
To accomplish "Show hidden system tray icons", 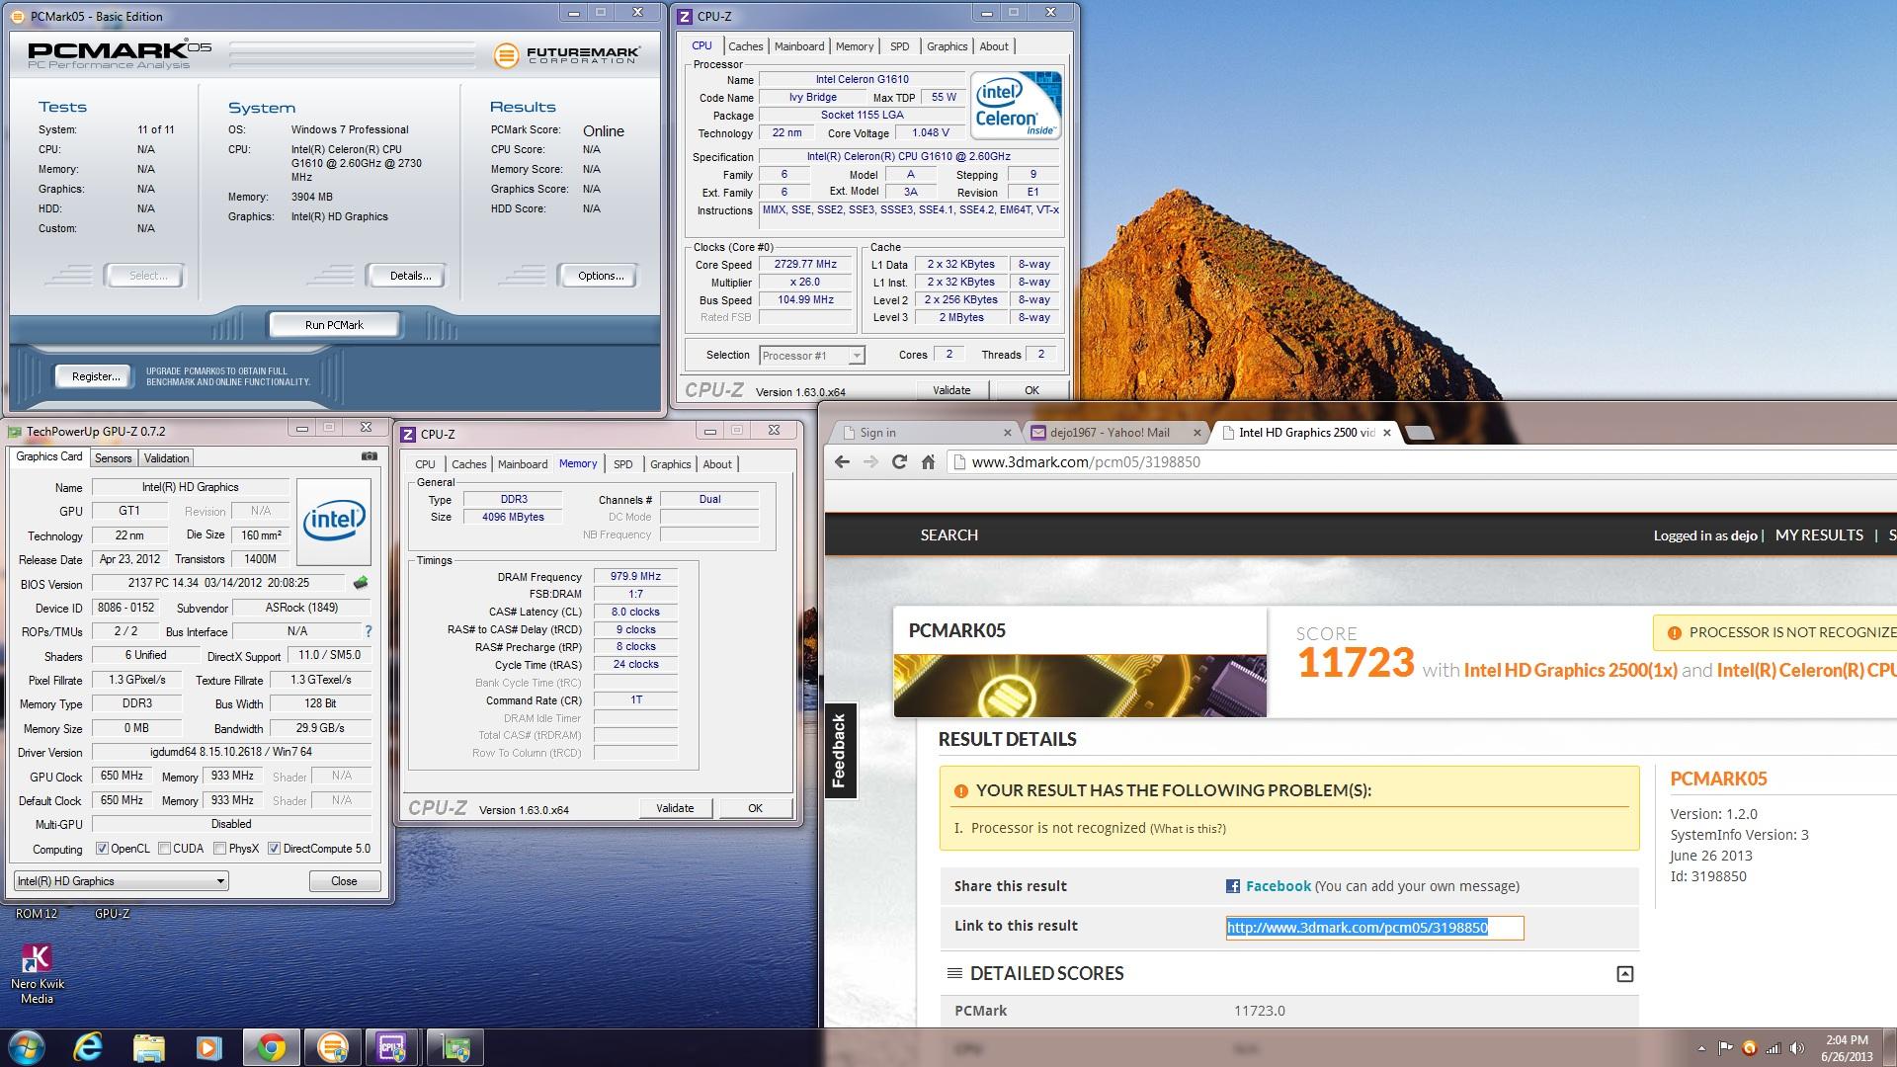I will [1701, 1048].
